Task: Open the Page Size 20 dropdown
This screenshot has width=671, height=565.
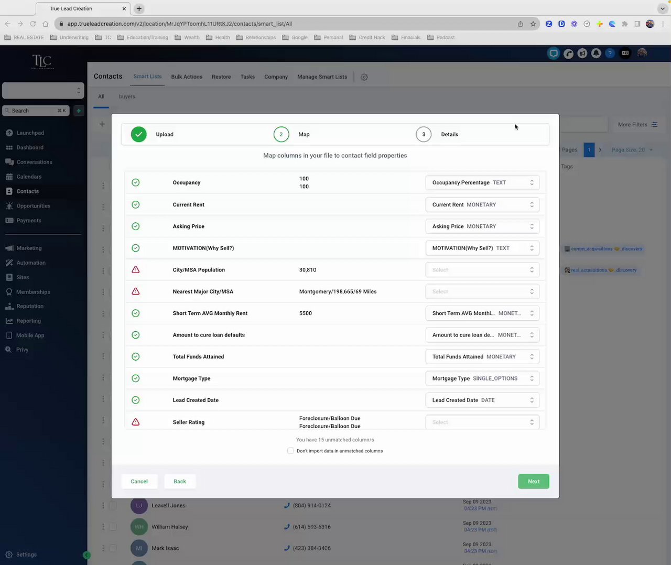Action: tap(632, 150)
